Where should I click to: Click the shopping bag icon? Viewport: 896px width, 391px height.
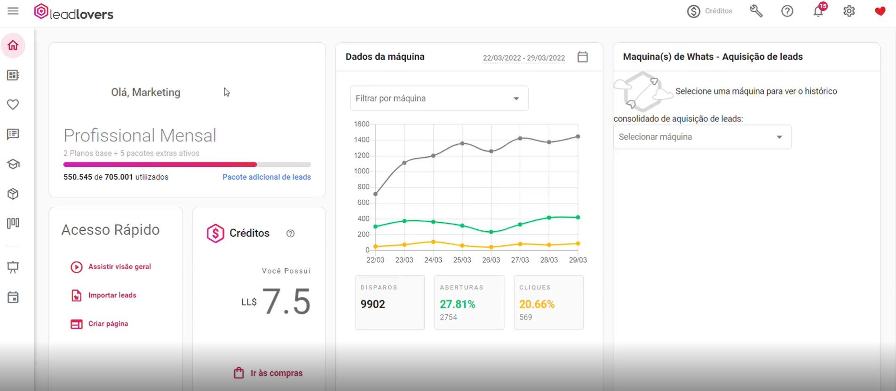coord(239,373)
